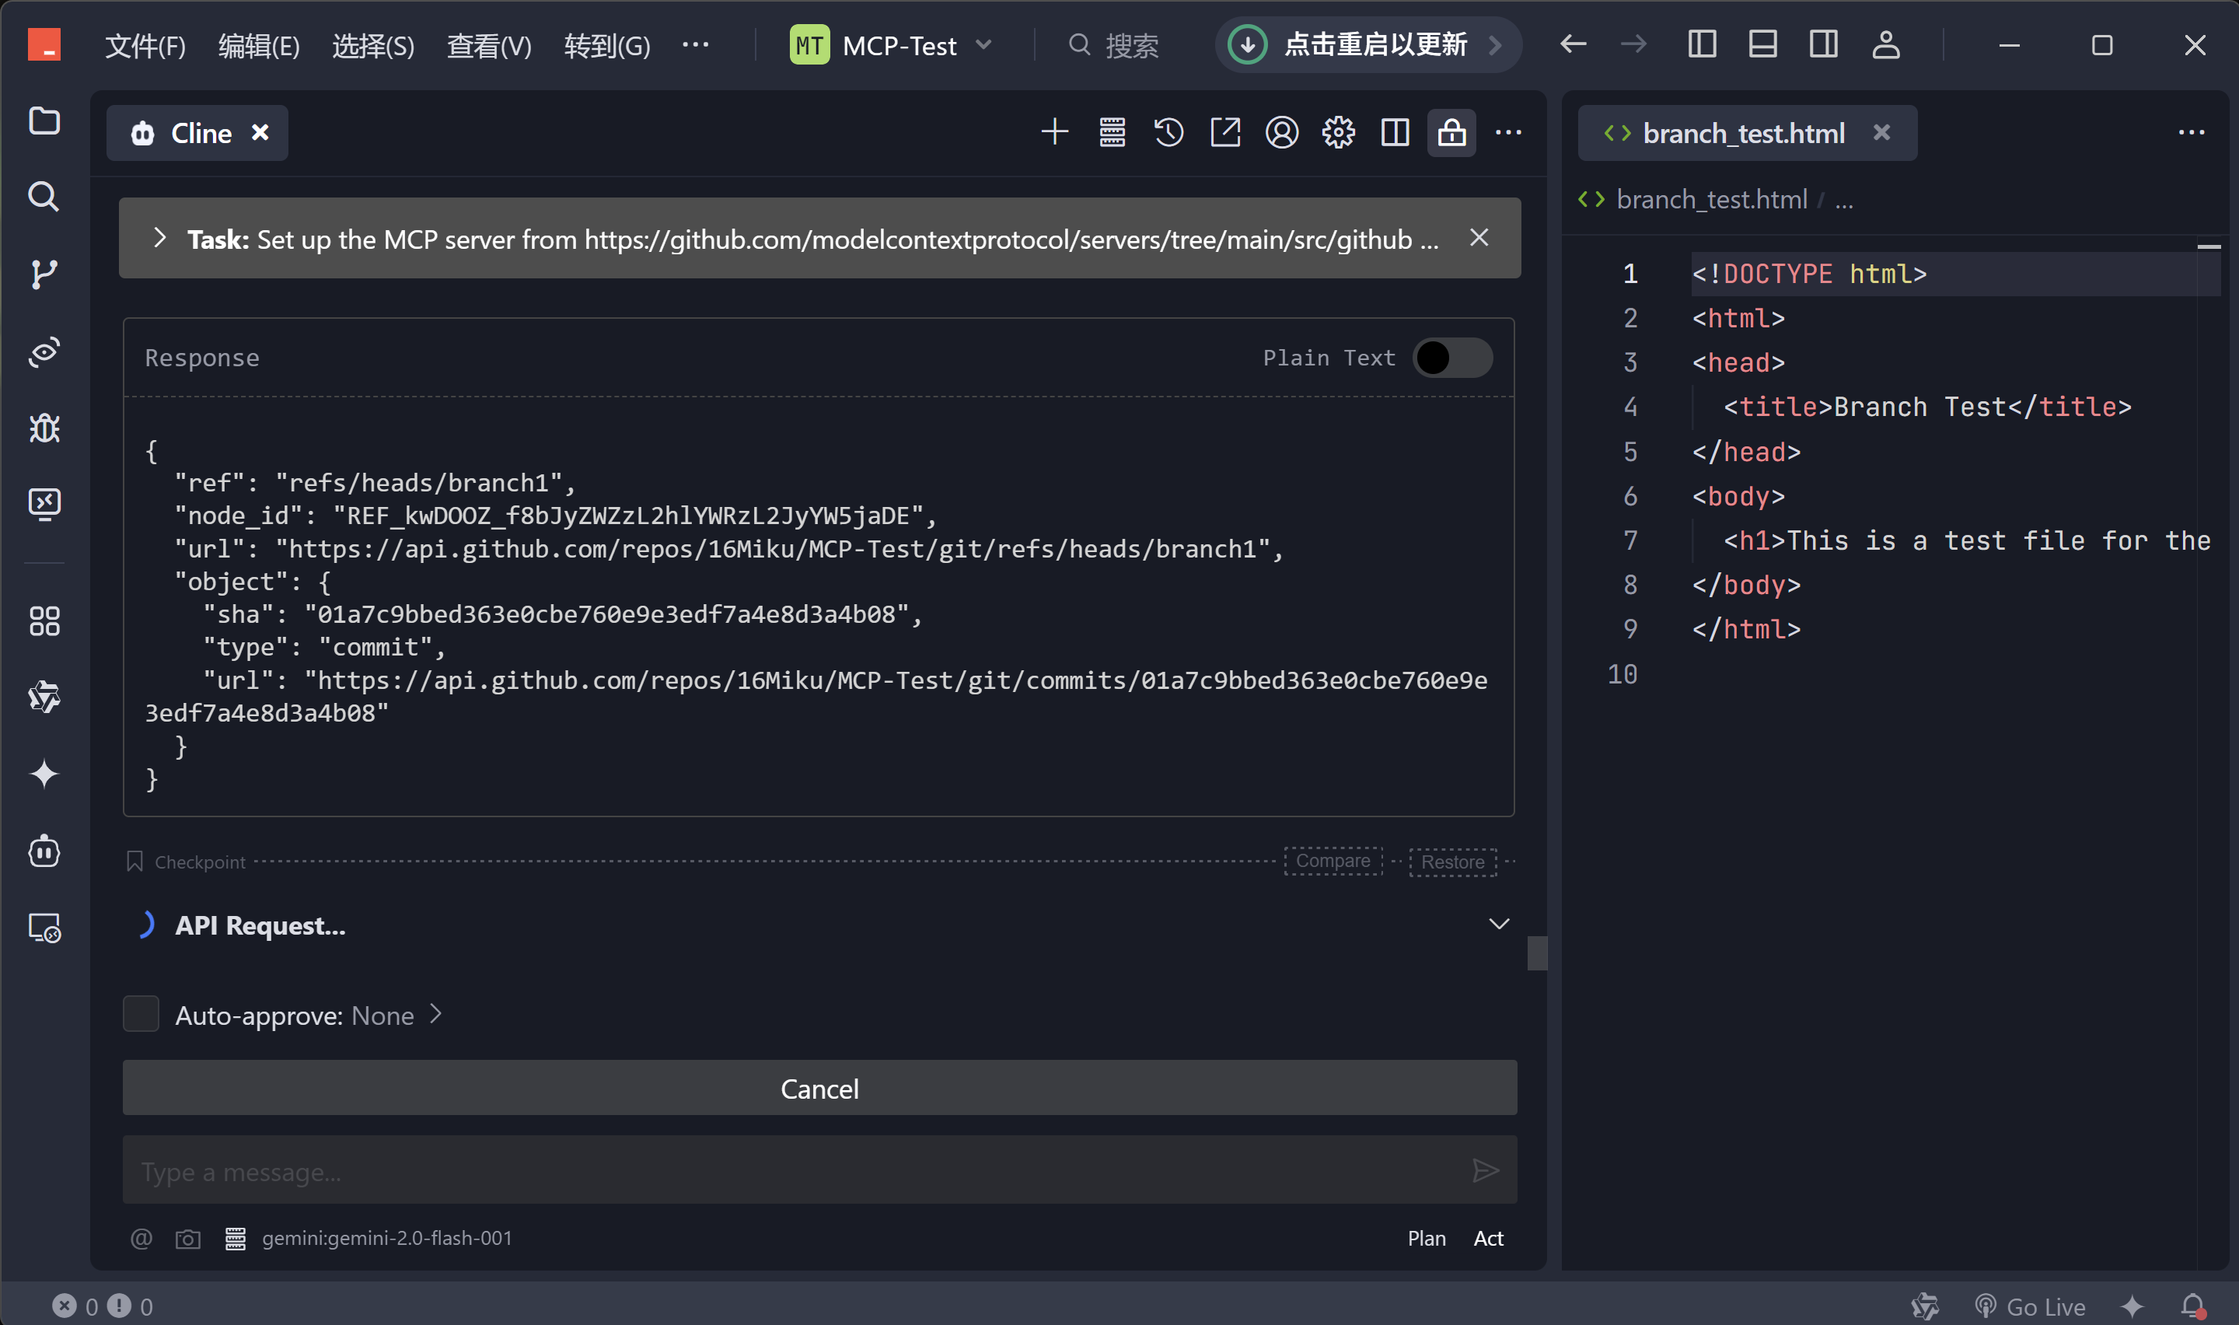Screen dimensions: 2239x1325
Task: Start new Cline task with plus icon
Action: [x=1055, y=133]
